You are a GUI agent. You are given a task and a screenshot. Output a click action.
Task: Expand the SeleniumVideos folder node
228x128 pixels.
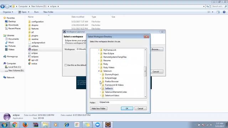100,96
